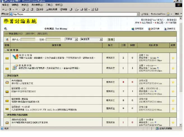Open the member list link at top right
This screenshot has height=137, width=184.
154,29
